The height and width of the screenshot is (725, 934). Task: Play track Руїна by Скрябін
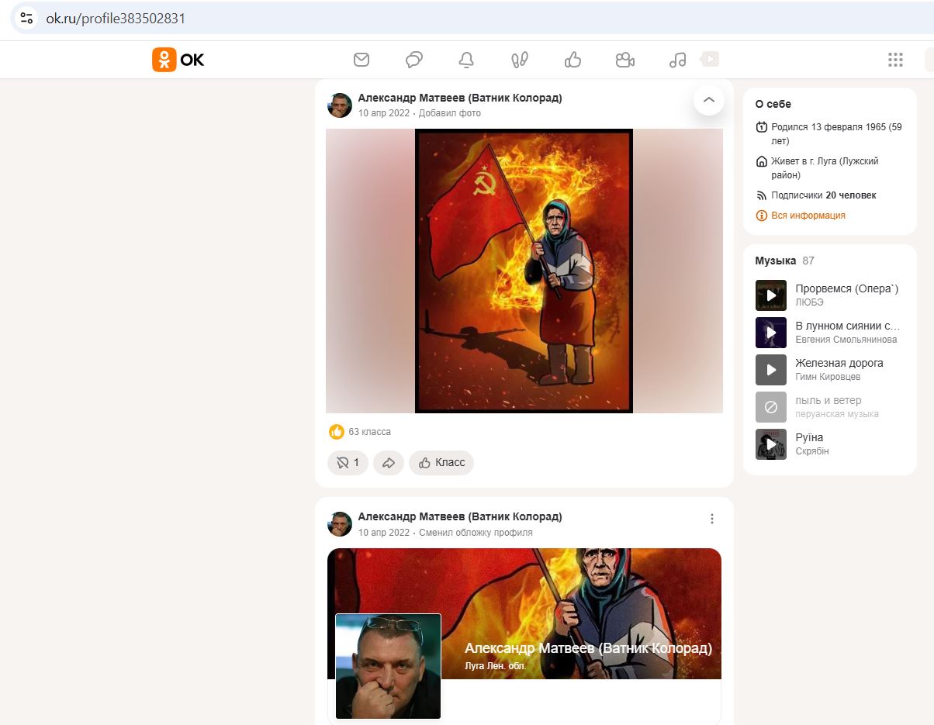tap(771, 444)
